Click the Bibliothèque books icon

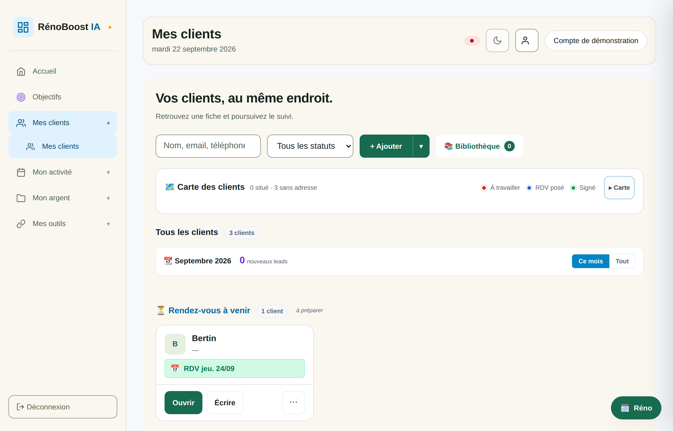[x=448, y=146]
